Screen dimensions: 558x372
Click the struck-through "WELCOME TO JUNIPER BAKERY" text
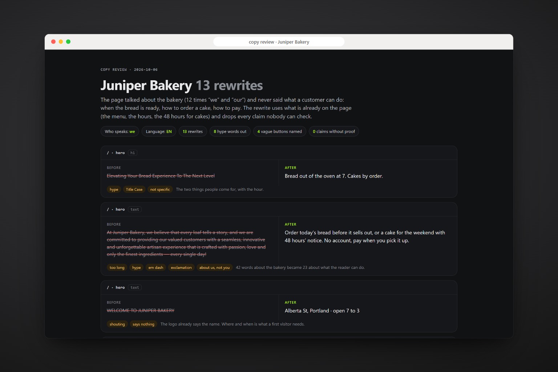pos(141,311)
